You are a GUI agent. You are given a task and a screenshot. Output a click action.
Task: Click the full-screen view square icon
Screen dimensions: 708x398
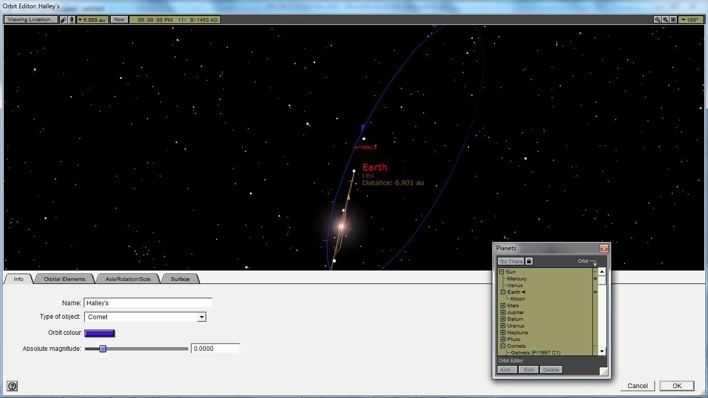pyautogui.click(x=673, y=20)
